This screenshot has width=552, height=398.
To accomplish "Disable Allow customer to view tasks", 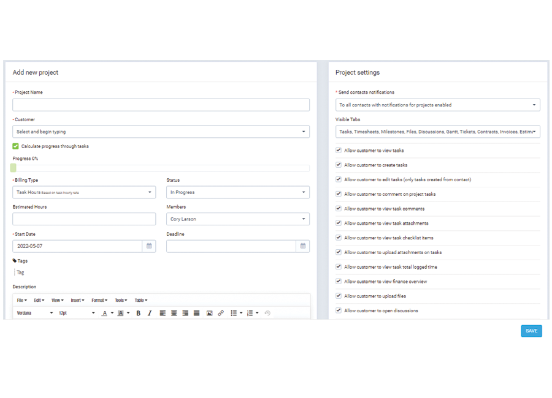I will 339,150.
